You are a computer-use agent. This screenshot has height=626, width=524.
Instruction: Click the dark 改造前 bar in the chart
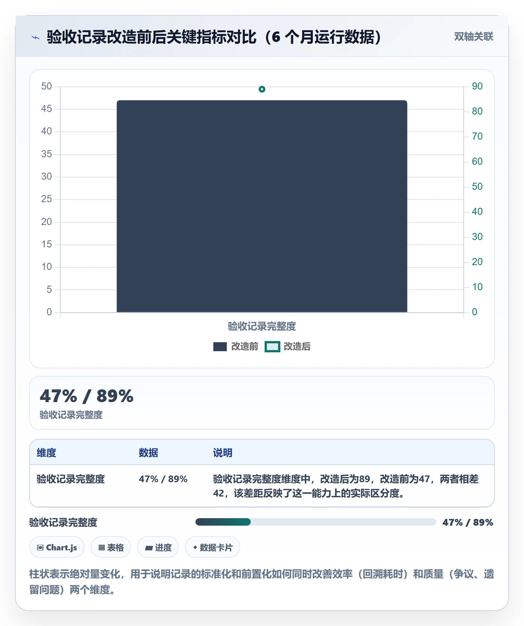coord(262,206)
